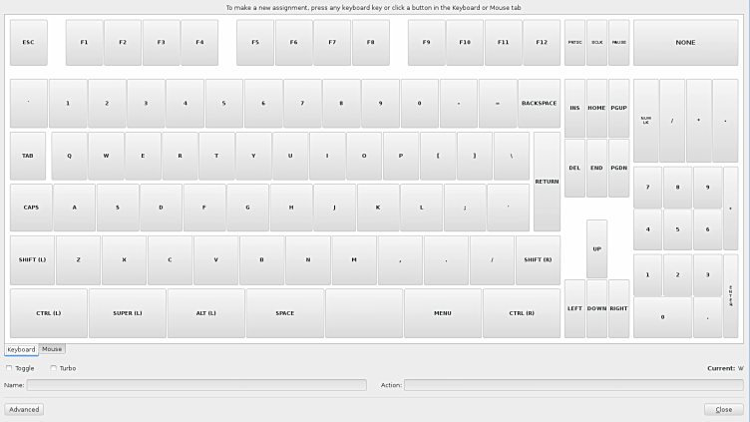Select the SUPER (L) key
Image resolution: width=750 pixels, height=422 pixels.
tap(127, 313)
